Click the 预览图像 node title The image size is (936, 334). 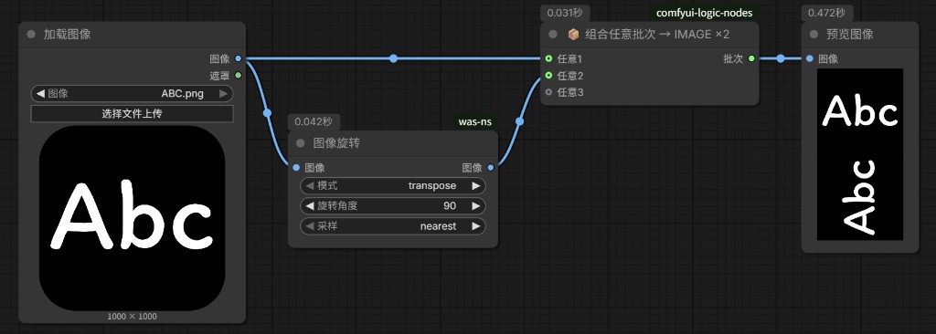tap(849, 35)
